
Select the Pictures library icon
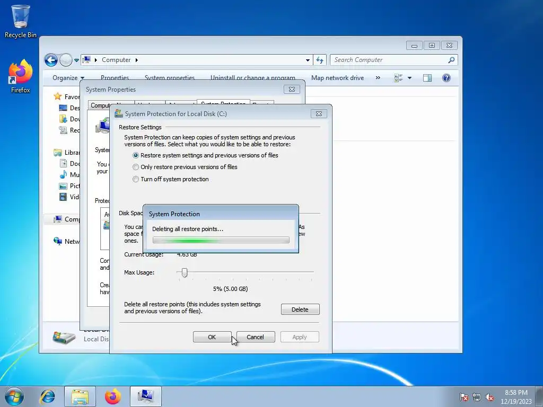coord(63,186)
